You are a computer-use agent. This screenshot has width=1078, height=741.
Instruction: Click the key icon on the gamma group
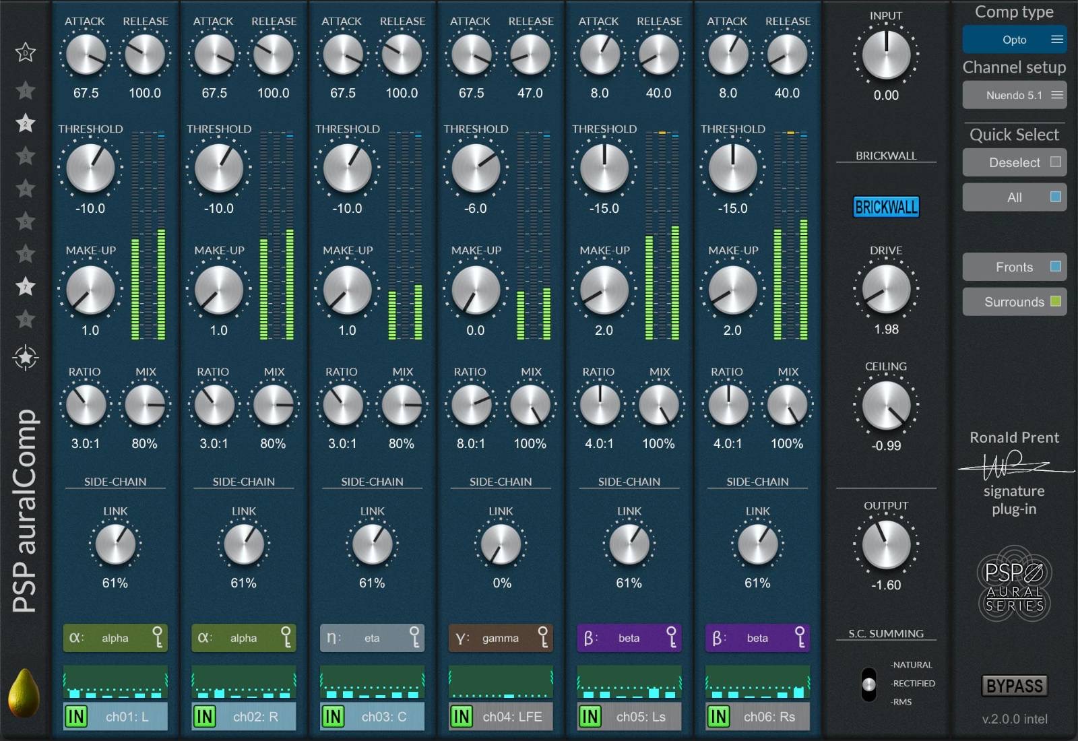pos(543,637)
